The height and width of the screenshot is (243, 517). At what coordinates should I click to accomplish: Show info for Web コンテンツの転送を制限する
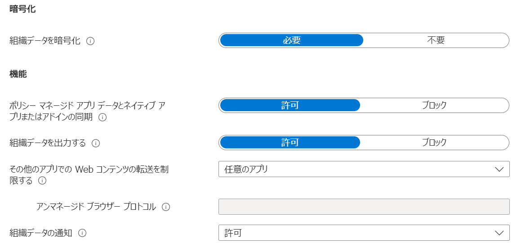click(42, 181)
